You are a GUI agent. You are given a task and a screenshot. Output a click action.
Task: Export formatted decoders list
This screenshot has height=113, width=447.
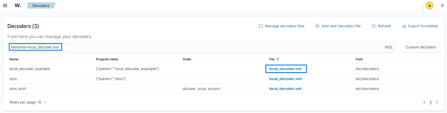tap(420, 26)
